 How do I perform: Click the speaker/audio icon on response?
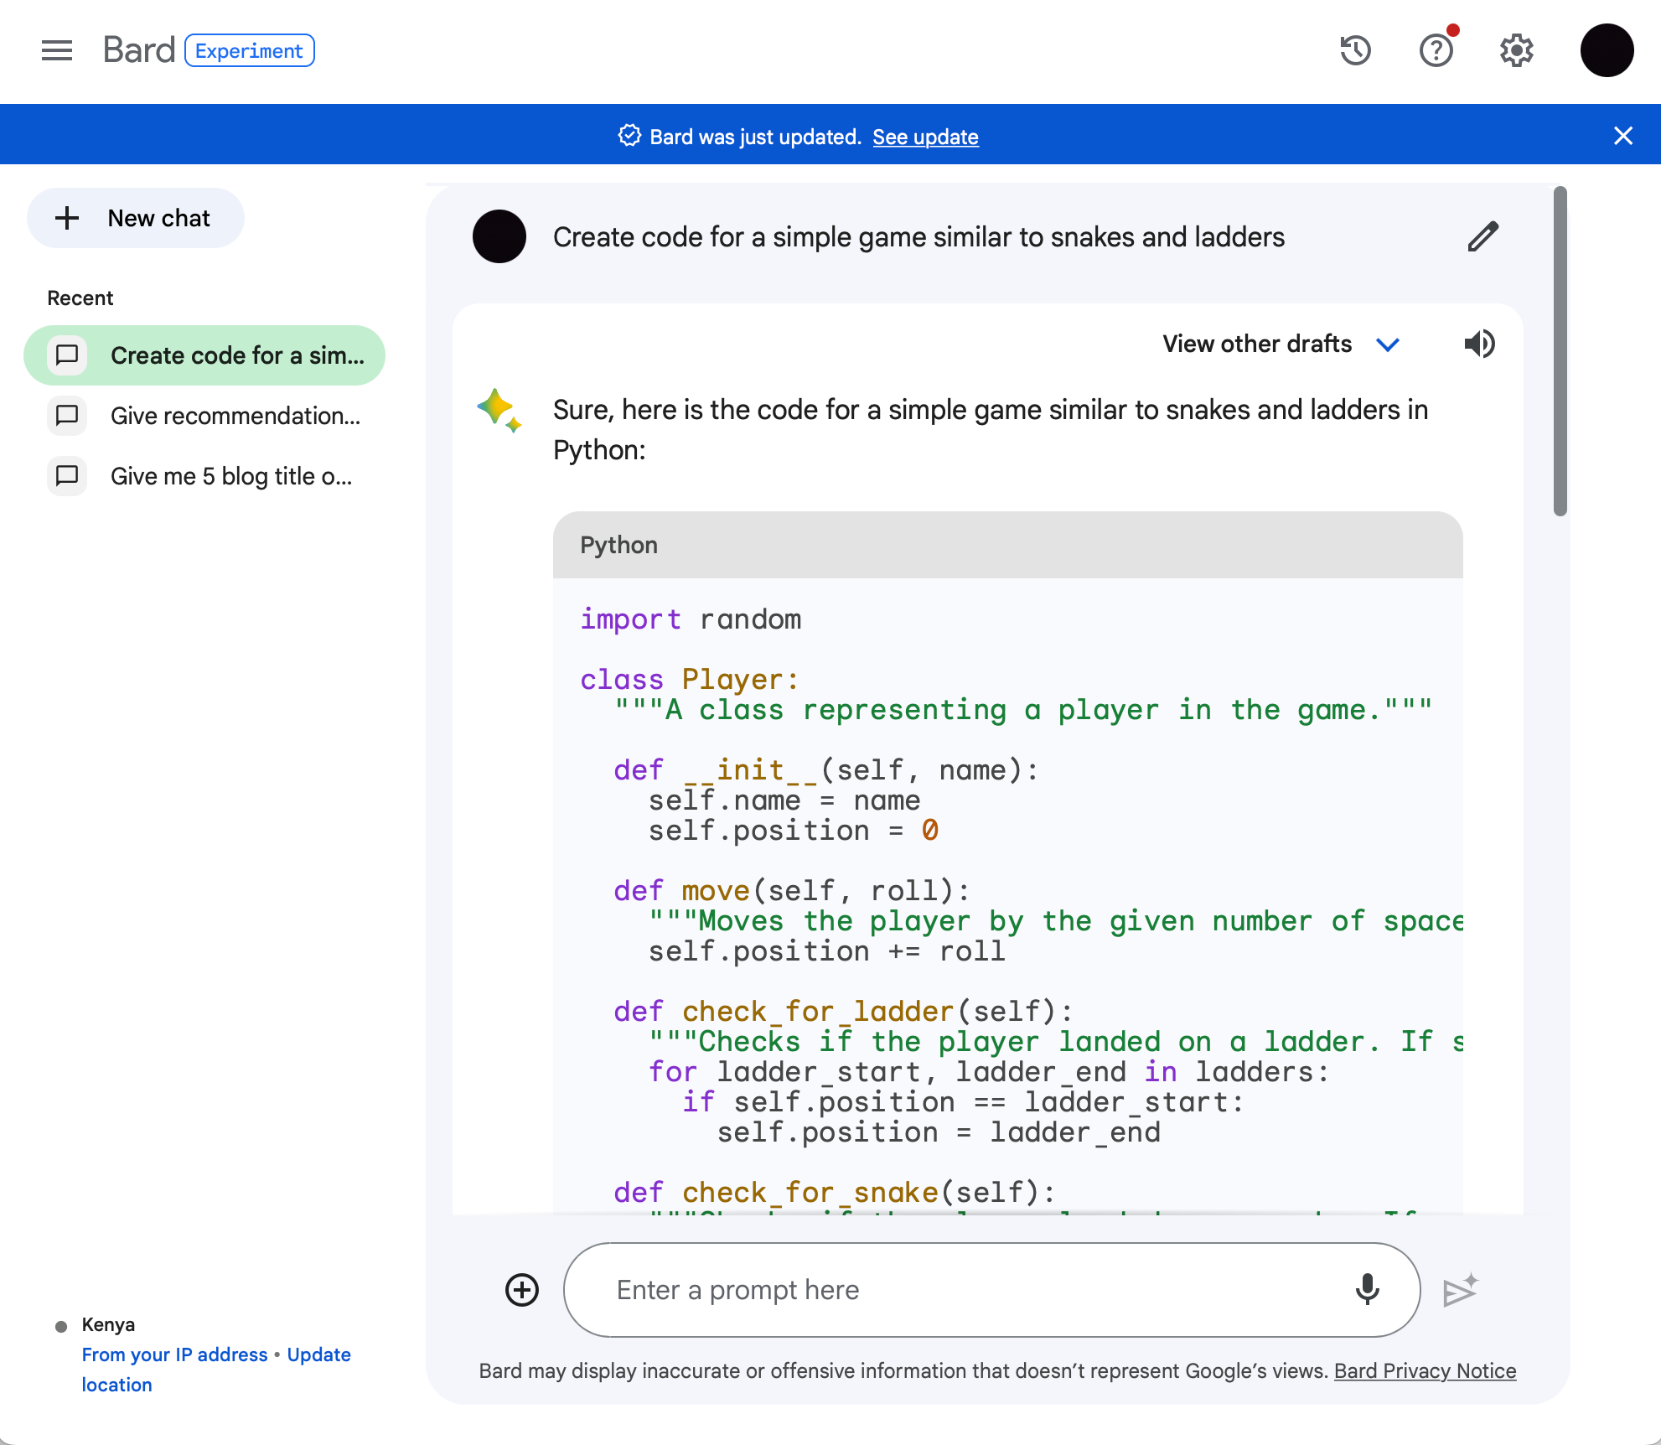(x=1480, y=342)
